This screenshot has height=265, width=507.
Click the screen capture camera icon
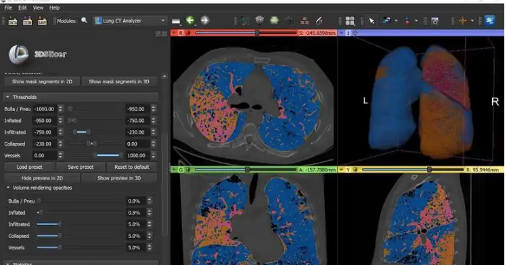click(435, 21)
